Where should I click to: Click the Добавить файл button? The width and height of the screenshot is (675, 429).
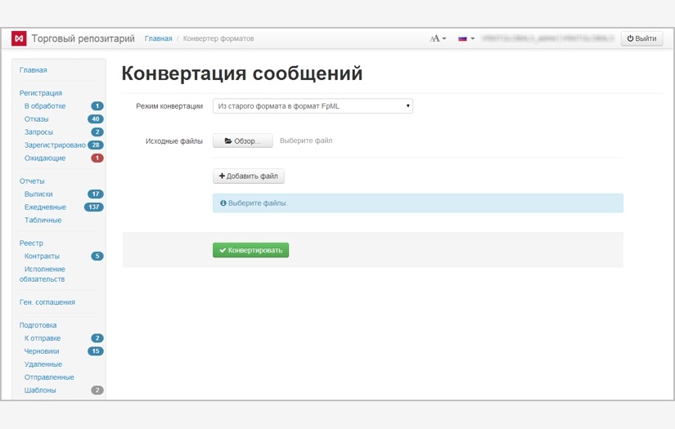coord(249,176)
